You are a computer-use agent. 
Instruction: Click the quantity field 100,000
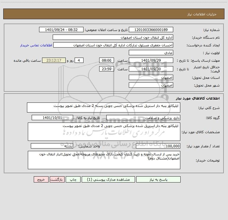pyautogui.click(x=158, y=146)
